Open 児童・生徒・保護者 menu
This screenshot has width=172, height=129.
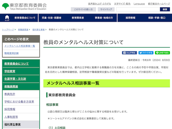(51, 18)
